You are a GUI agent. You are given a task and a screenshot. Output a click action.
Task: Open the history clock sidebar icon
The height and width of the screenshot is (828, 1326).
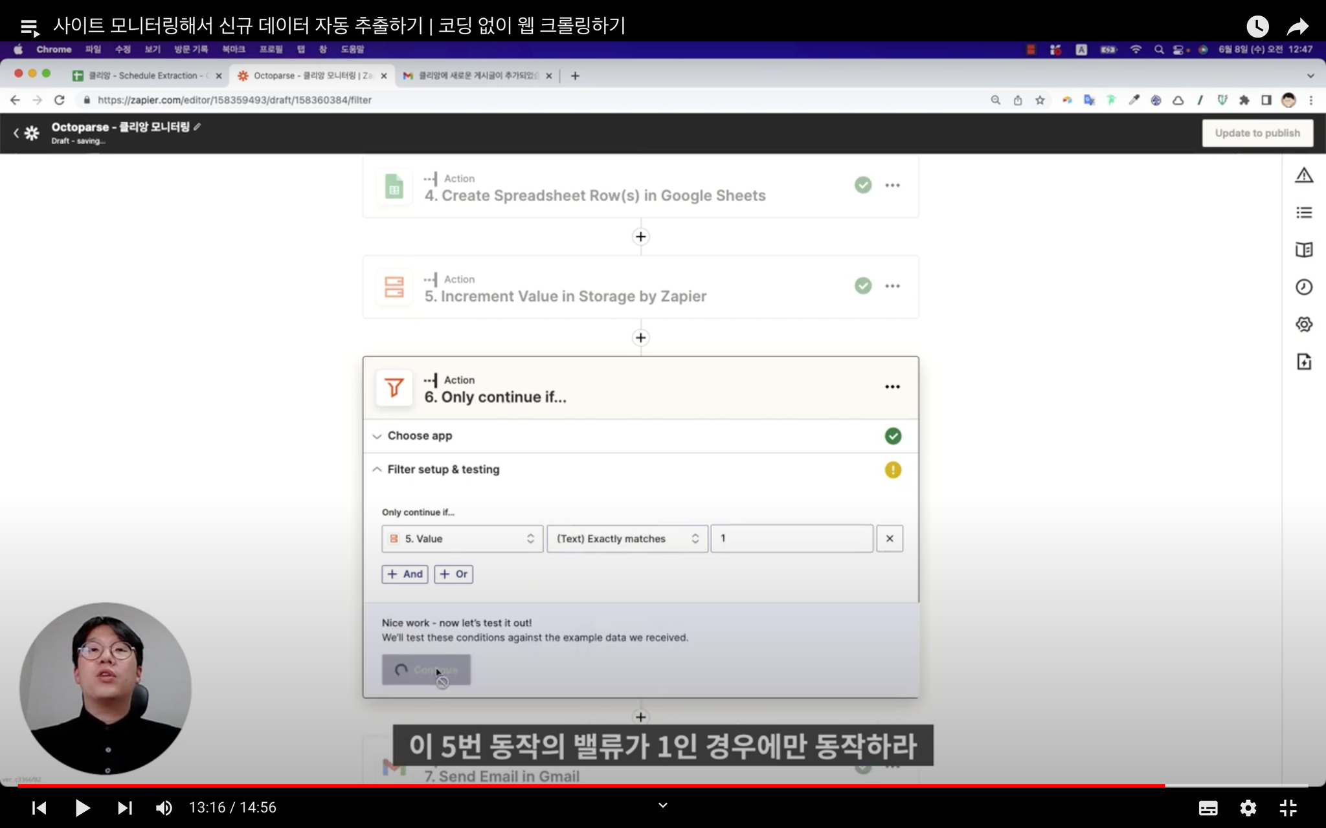(1303, 287)
